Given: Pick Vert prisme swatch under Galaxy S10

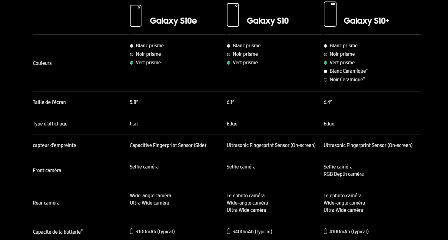Looking at the screenshot, I should click(228, 63).
